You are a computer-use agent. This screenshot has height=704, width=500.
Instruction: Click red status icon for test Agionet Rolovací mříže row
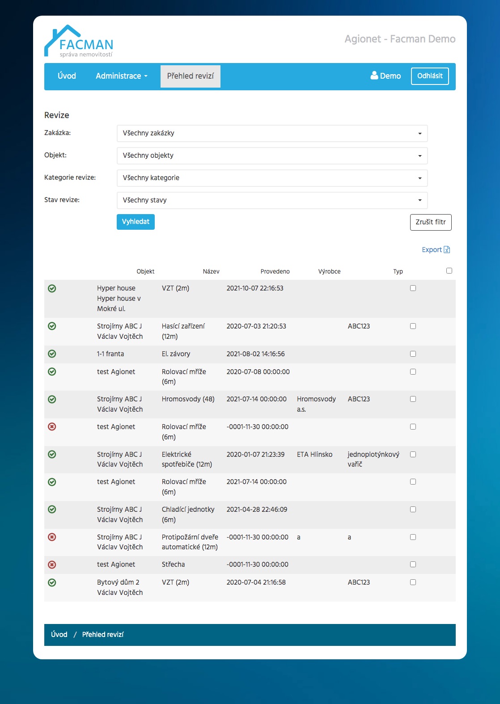52,426
